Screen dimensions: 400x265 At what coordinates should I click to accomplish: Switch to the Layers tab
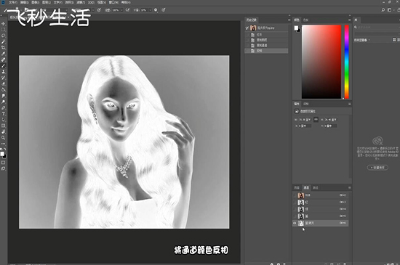(297, 187)
